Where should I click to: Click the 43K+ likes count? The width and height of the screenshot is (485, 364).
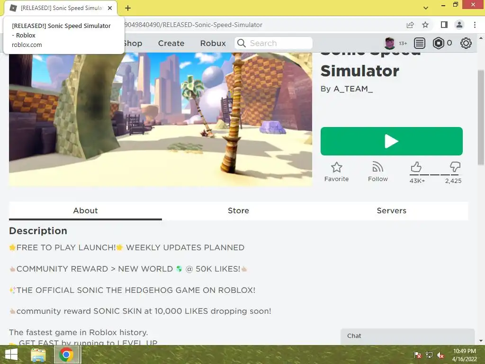[417, 181]
